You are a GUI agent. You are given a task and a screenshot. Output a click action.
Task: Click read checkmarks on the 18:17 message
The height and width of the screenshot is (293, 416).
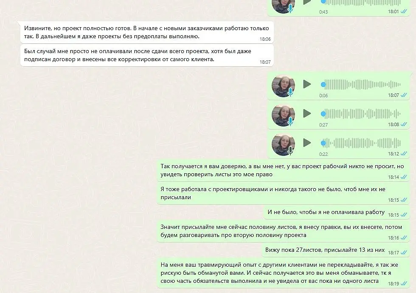[x=404, y=252]
